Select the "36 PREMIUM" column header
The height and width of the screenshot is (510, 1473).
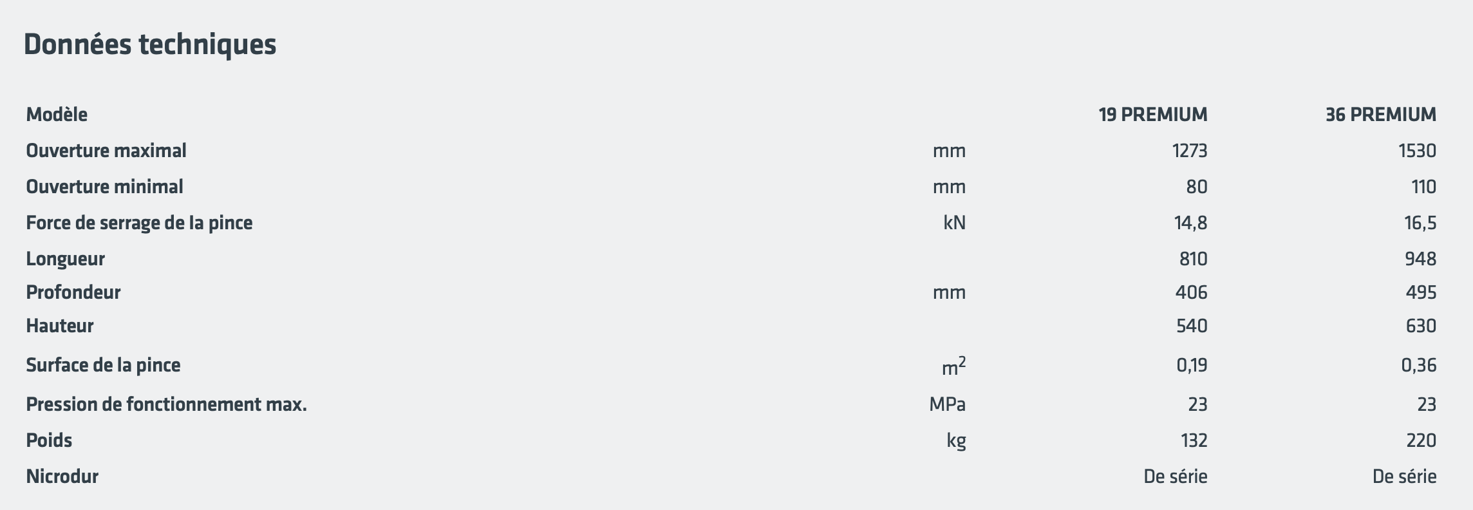point(1380,115)
